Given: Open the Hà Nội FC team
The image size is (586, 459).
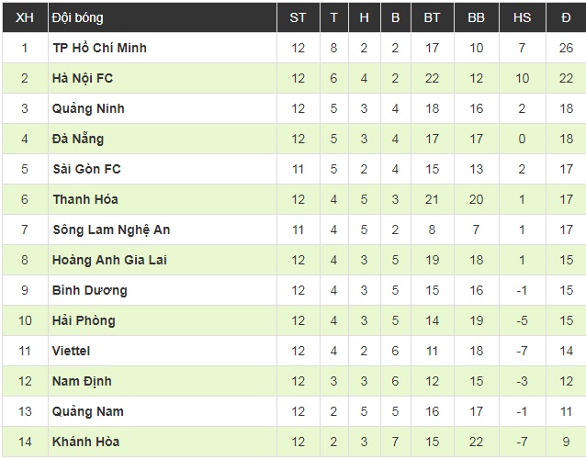Looking at the screenshot, I should coord(83,78).
